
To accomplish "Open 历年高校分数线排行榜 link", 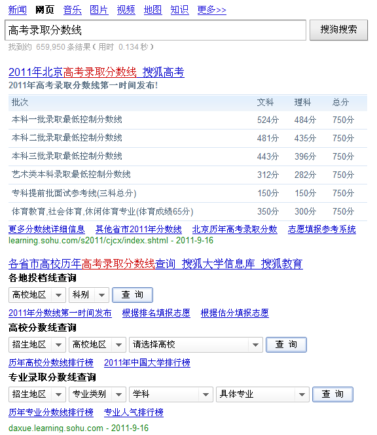I will (x=51, y=362).
